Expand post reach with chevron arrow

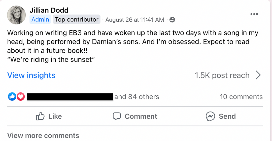(x=258, y=75)
